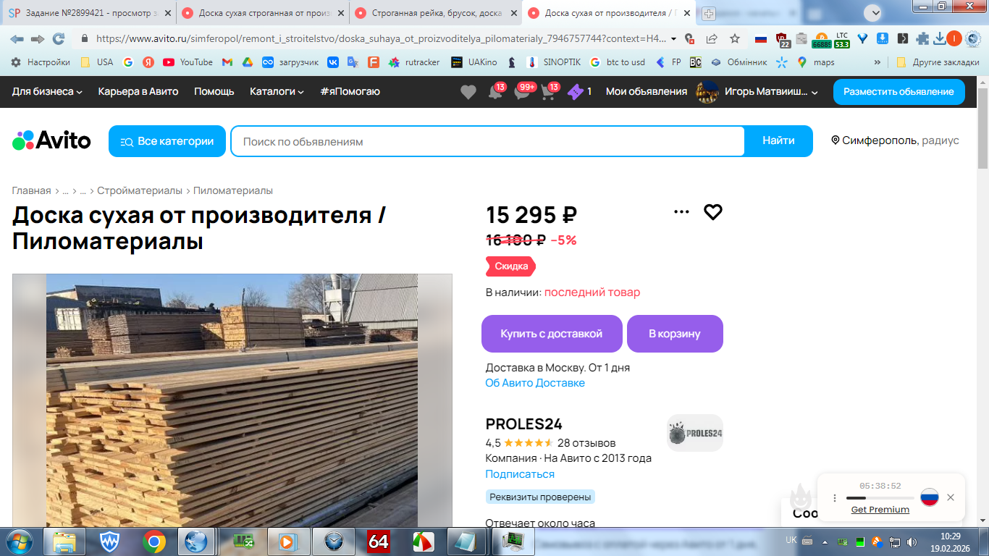Click the LTC price extension icon

click(842, 40)
